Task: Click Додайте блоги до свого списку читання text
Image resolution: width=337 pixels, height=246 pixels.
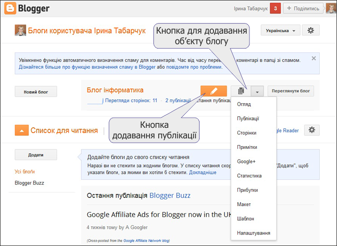Action: coord(138,157)
